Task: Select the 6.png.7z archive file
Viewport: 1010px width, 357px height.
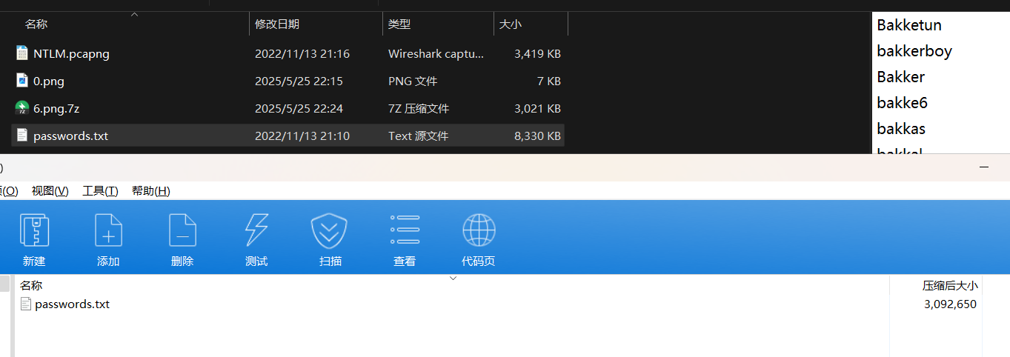Action: tap(56, 108)
